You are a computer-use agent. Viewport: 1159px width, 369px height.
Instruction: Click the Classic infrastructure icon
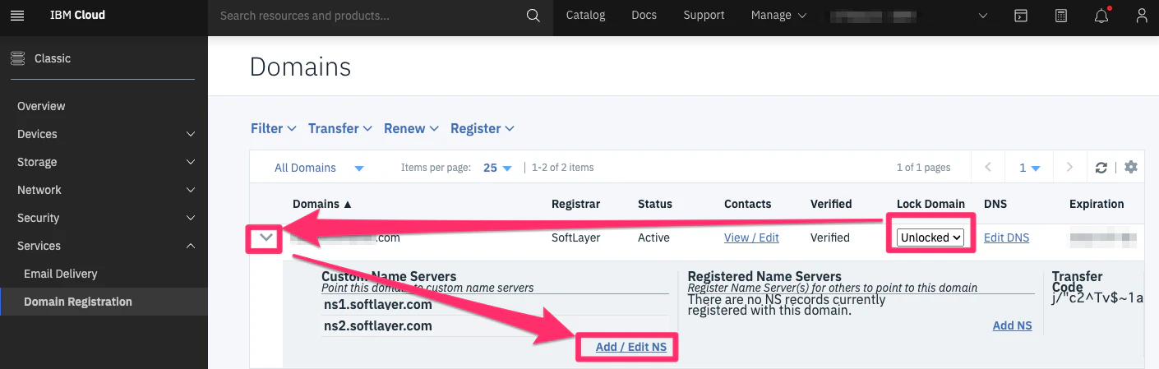click(17, 58)
